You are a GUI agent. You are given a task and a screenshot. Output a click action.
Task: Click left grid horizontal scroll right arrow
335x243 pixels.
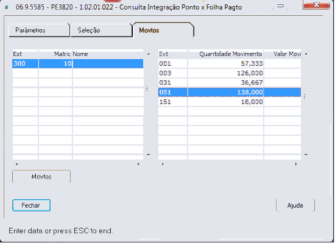tap(138, 164)
